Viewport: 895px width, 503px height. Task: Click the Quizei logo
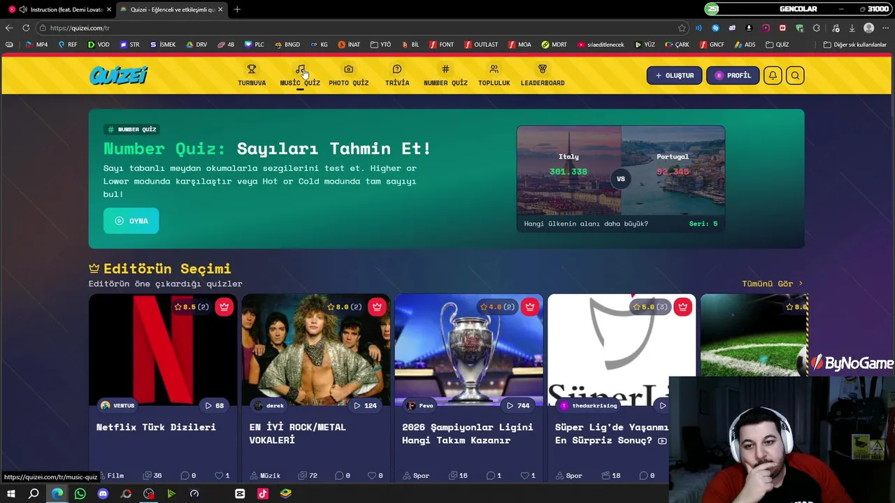coord(119,75)
